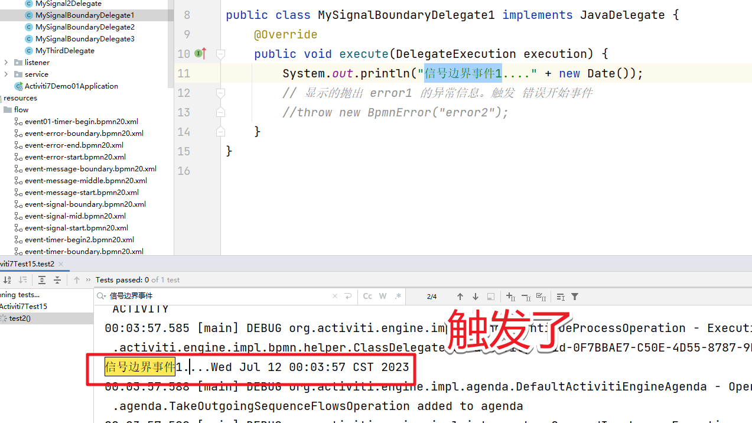Click the commented BpmnError line 13
752x423 pixels.
[x=395, y=112]
